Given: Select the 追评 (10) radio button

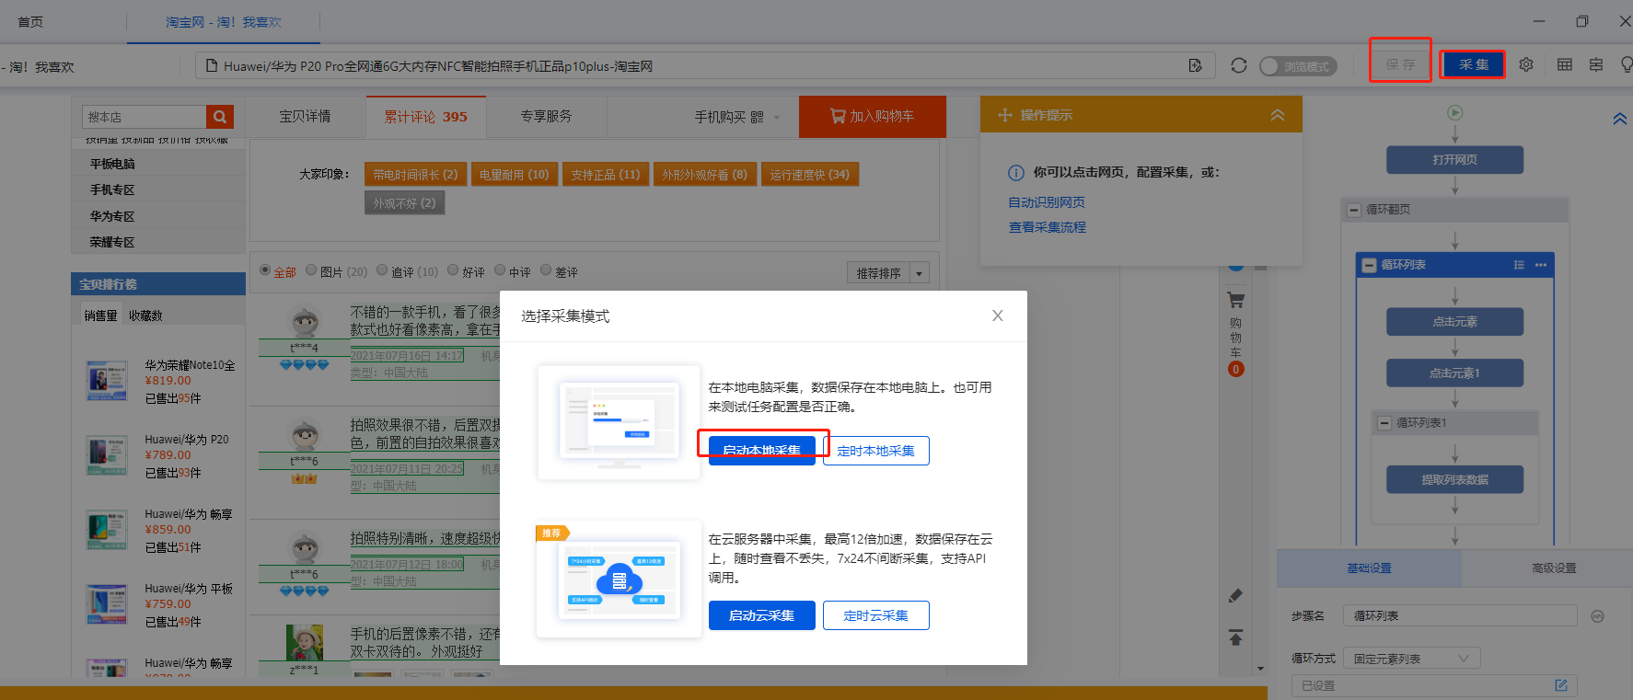Looking at the screenshot, I should pyautogui.click(x=382, y=270).
